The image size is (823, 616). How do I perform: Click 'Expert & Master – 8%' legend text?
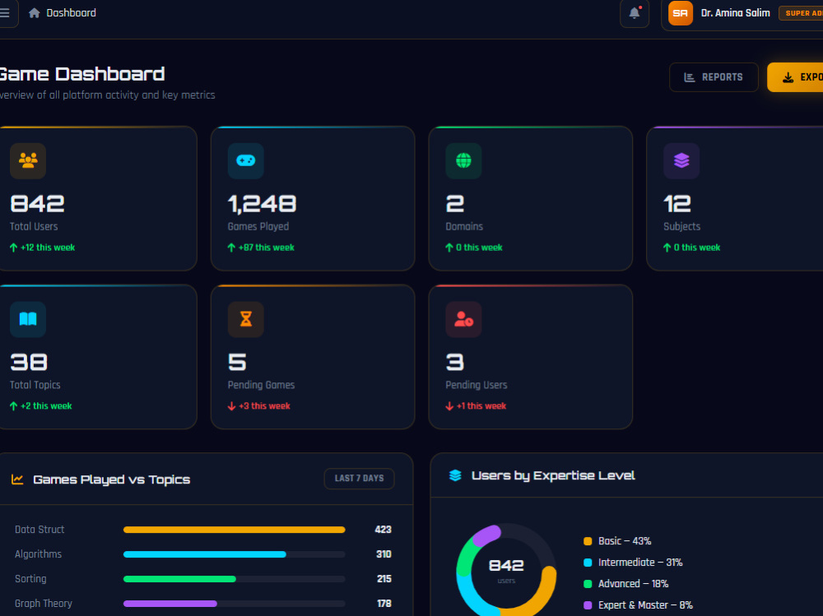(x=645, y=605)
